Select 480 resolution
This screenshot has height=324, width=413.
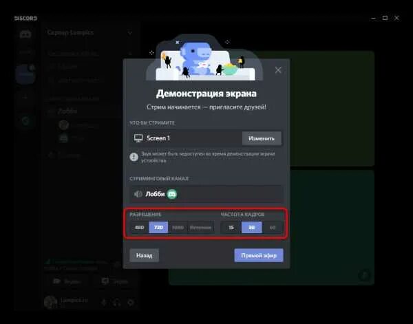pyautogui.click(x=140, y=228)
